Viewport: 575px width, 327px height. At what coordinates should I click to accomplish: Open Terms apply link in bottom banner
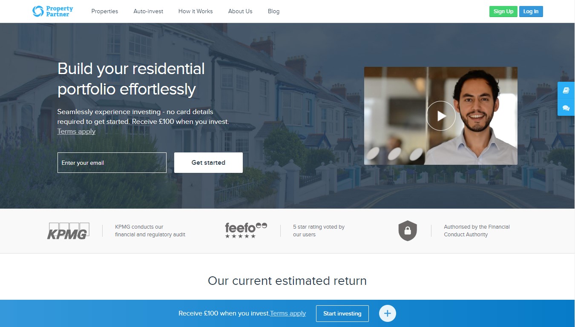pos(288,313)
